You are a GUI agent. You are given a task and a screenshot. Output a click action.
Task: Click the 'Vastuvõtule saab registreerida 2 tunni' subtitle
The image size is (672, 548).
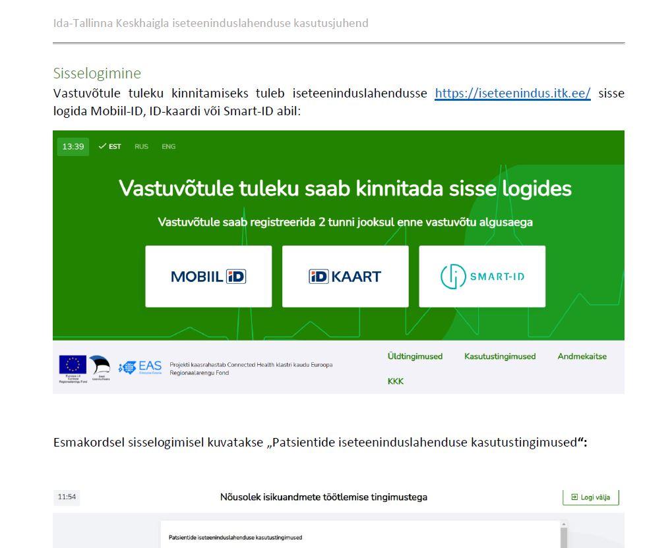click(345, 222)
